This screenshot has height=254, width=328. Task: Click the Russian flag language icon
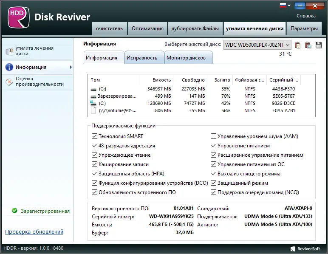click(x=283, y=6)
